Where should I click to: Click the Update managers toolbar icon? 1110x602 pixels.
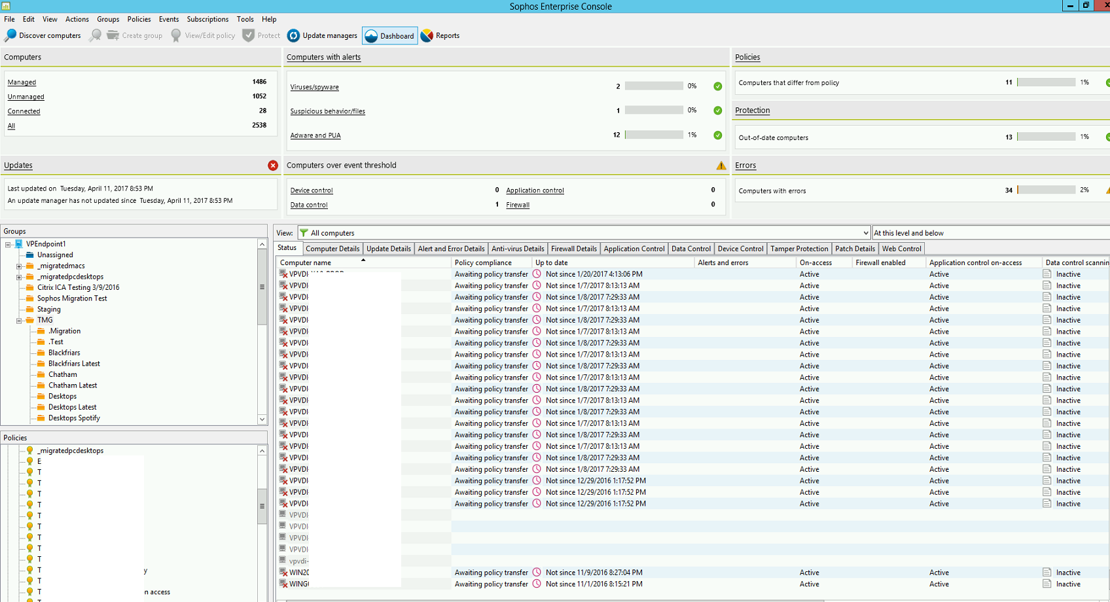[x=294, y=35]
